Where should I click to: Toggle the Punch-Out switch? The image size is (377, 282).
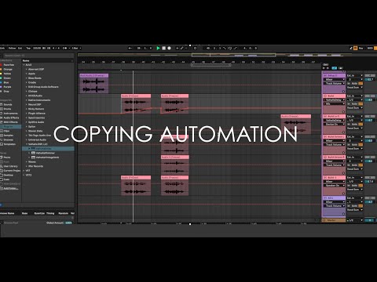coord(236,48)
